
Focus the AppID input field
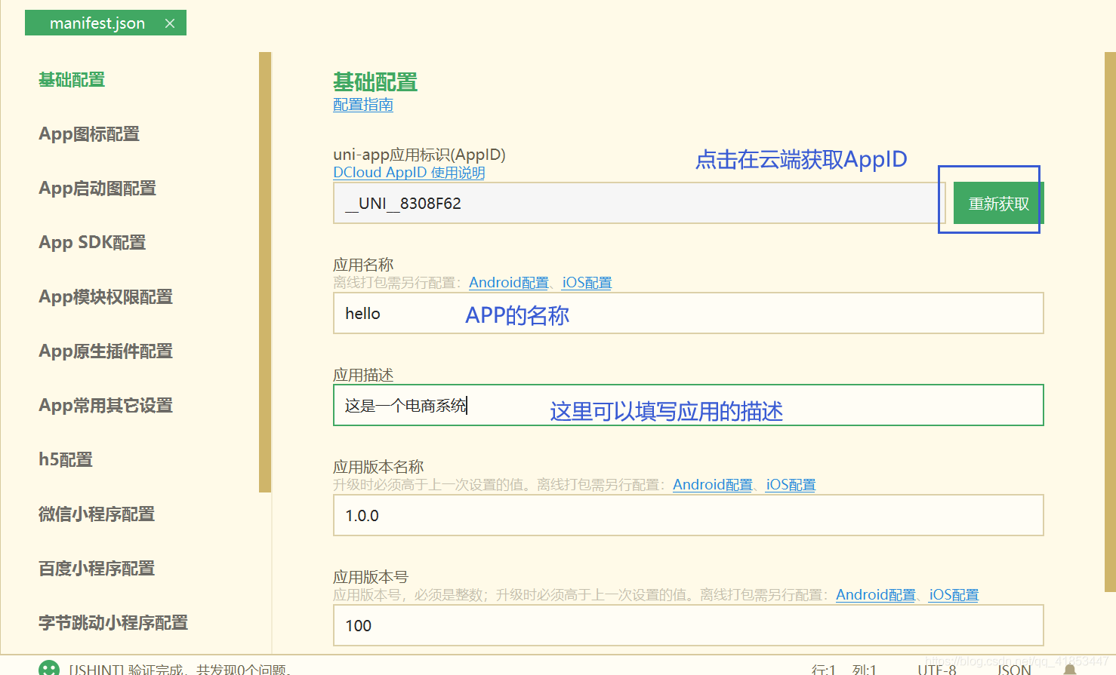click(639, 204)
